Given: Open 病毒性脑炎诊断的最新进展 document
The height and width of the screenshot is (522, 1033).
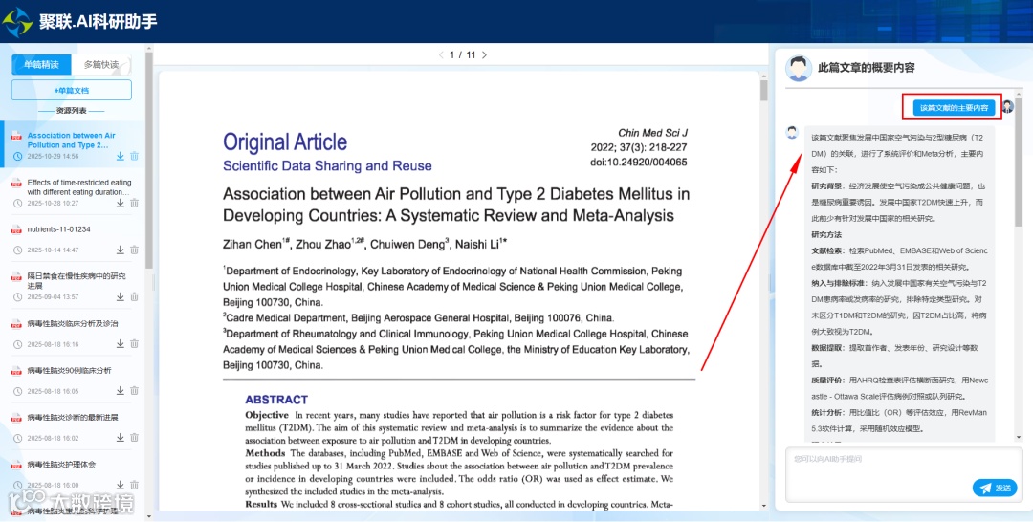Looking at the screenshot, I should (x=71, y=425).
